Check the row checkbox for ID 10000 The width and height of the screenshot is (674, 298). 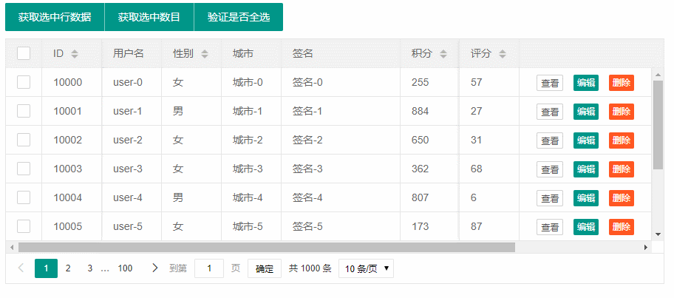click(24, 82)
